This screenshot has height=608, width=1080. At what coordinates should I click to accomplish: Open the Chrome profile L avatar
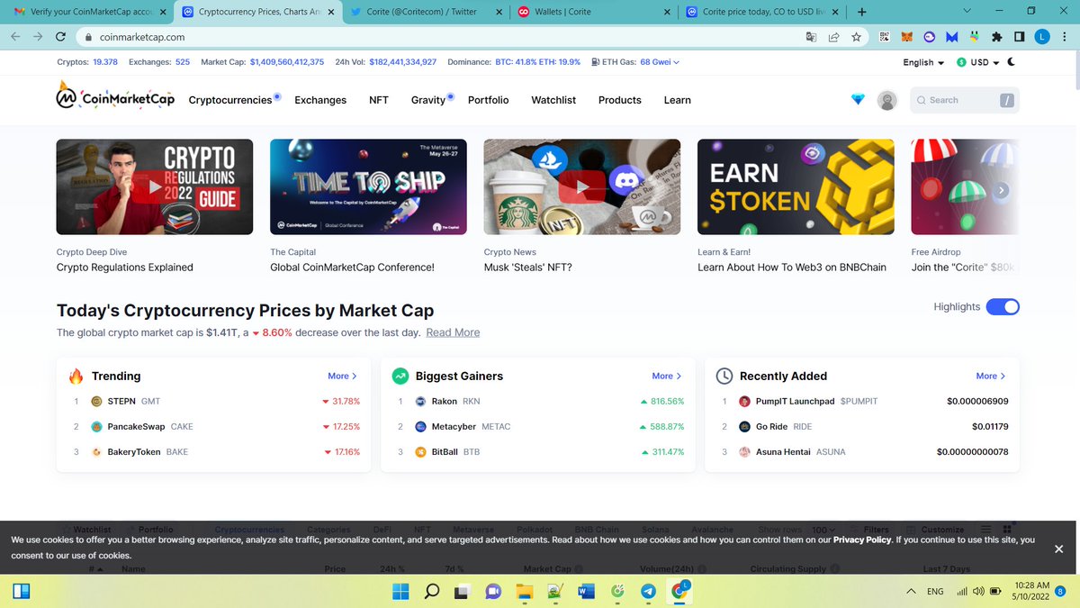[x=1041, y=37]
